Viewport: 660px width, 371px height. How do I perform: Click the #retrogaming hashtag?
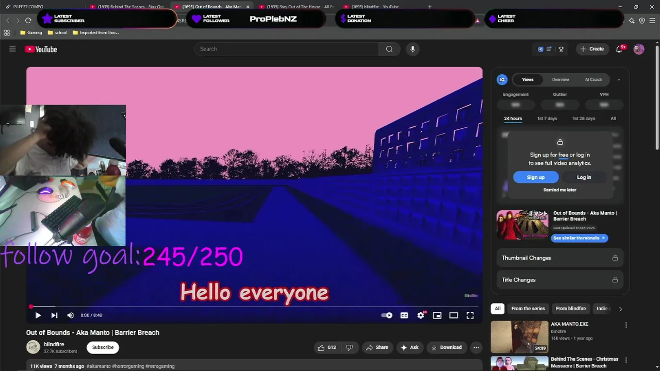point(160,366)
